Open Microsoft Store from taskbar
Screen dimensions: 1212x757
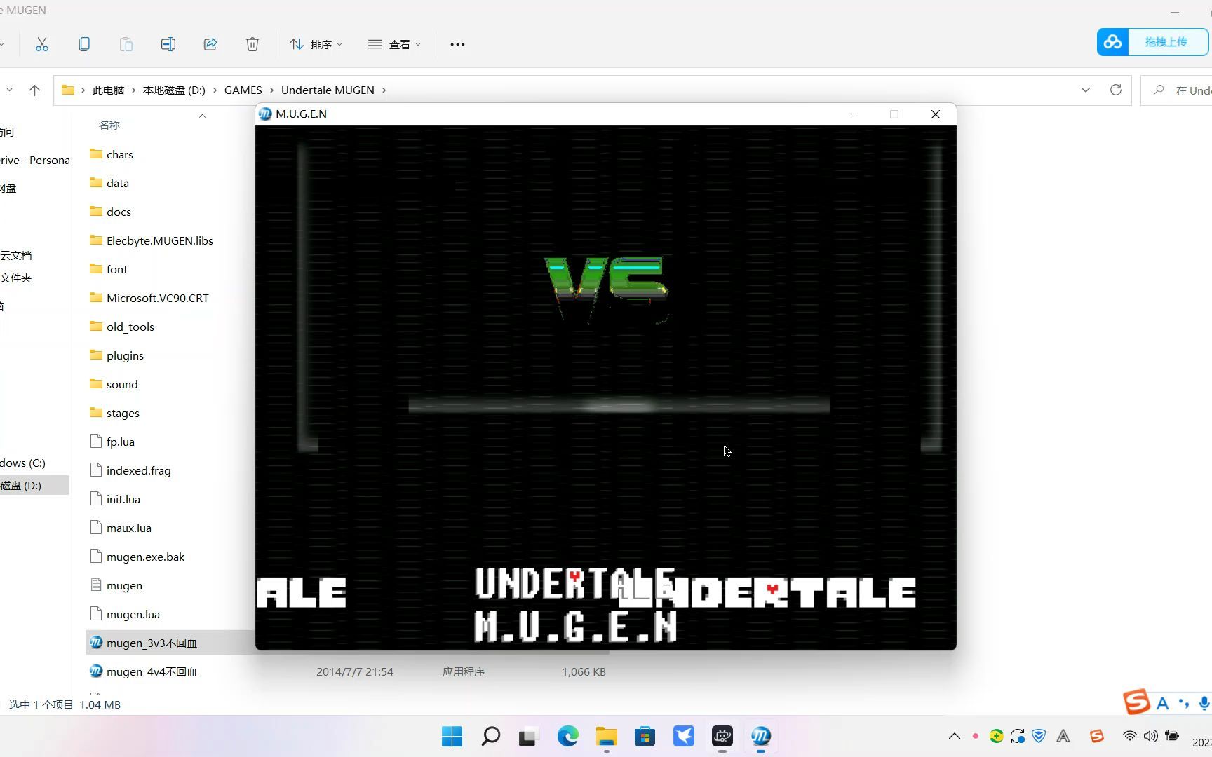[x=645, y=736]
